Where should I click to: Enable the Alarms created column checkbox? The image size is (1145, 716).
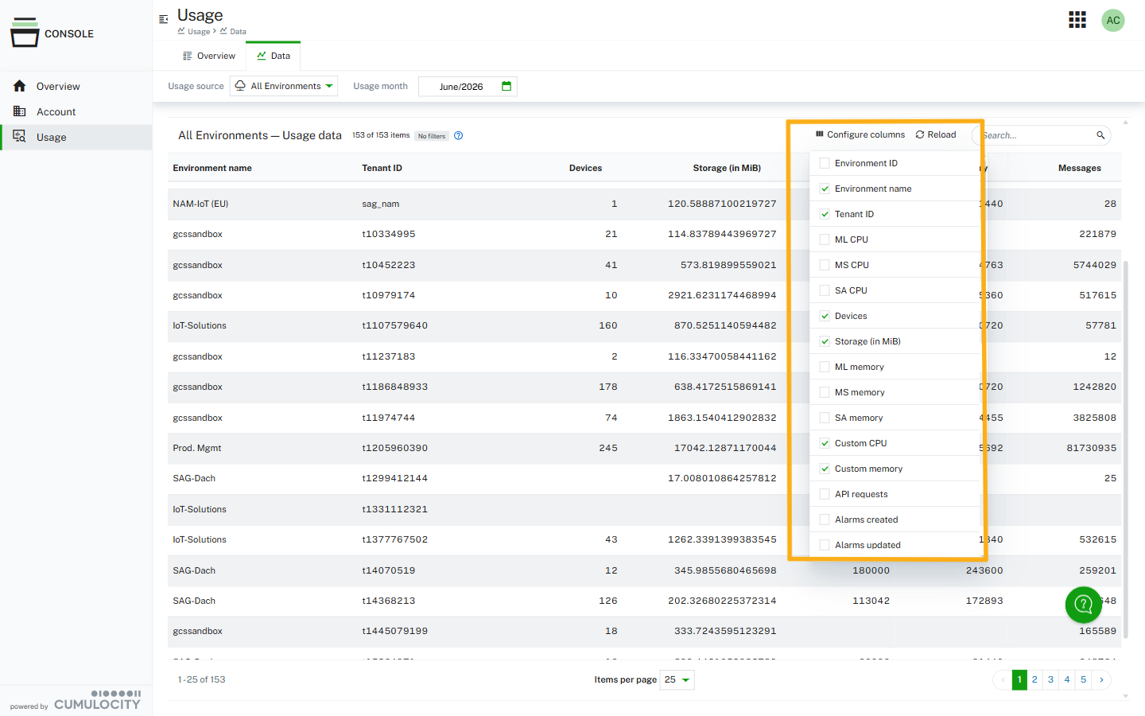coord(825,519)
